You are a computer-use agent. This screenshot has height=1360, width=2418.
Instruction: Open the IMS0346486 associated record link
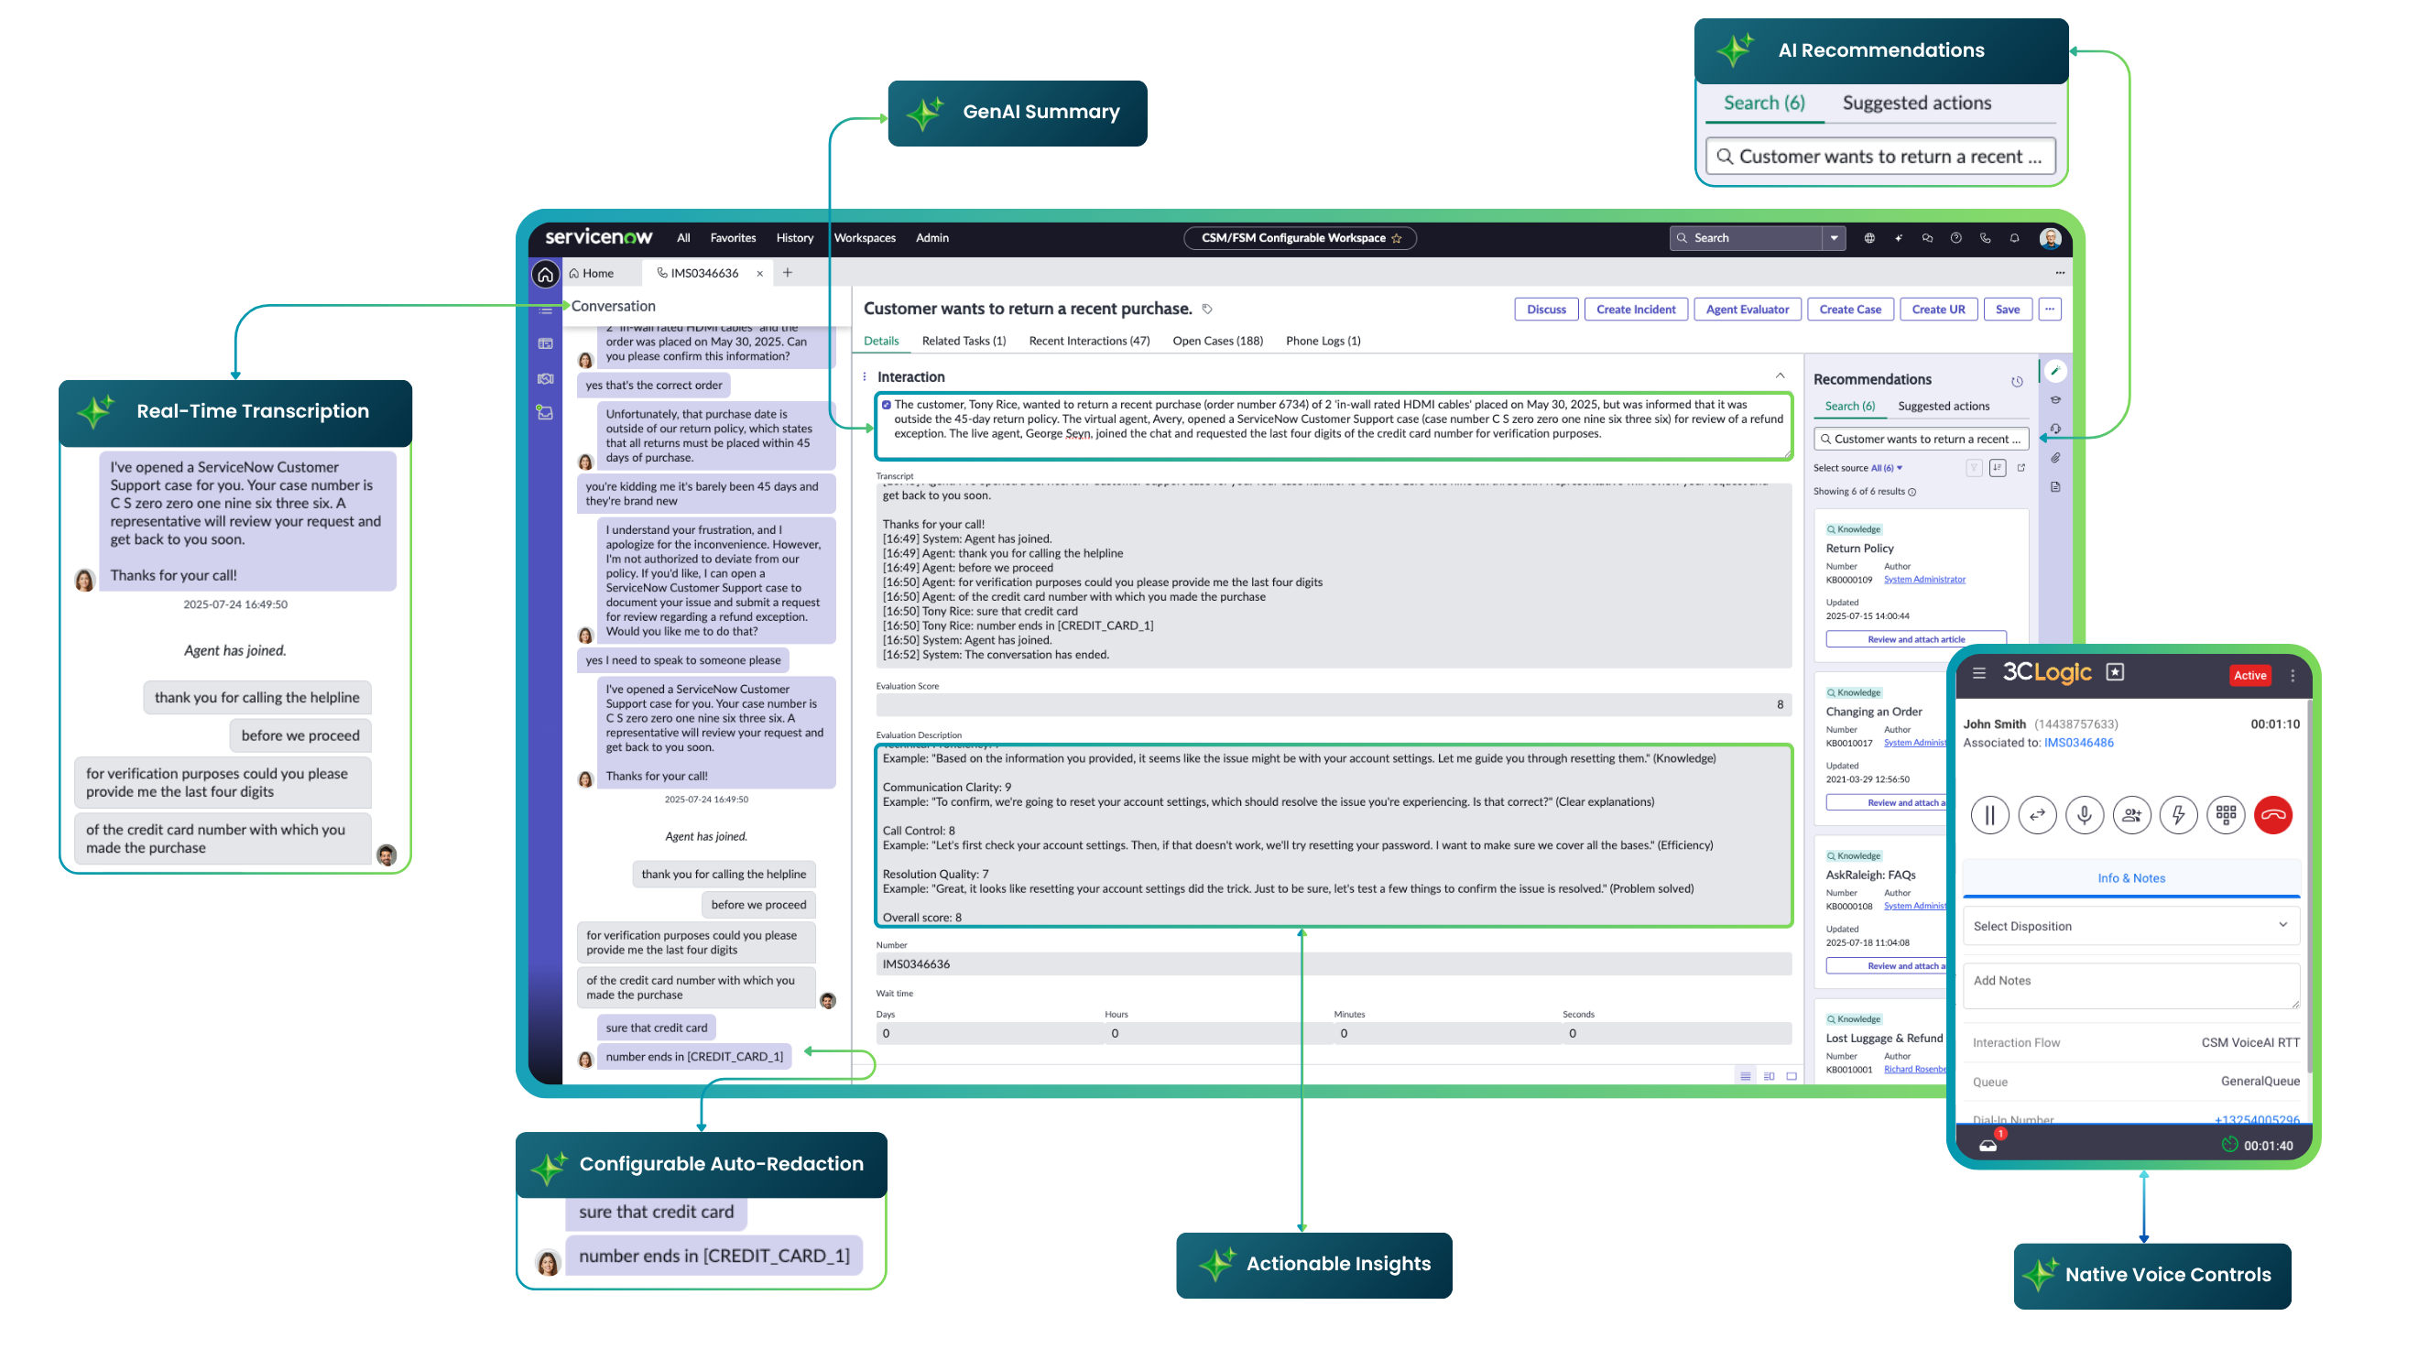pos(2079,743)
